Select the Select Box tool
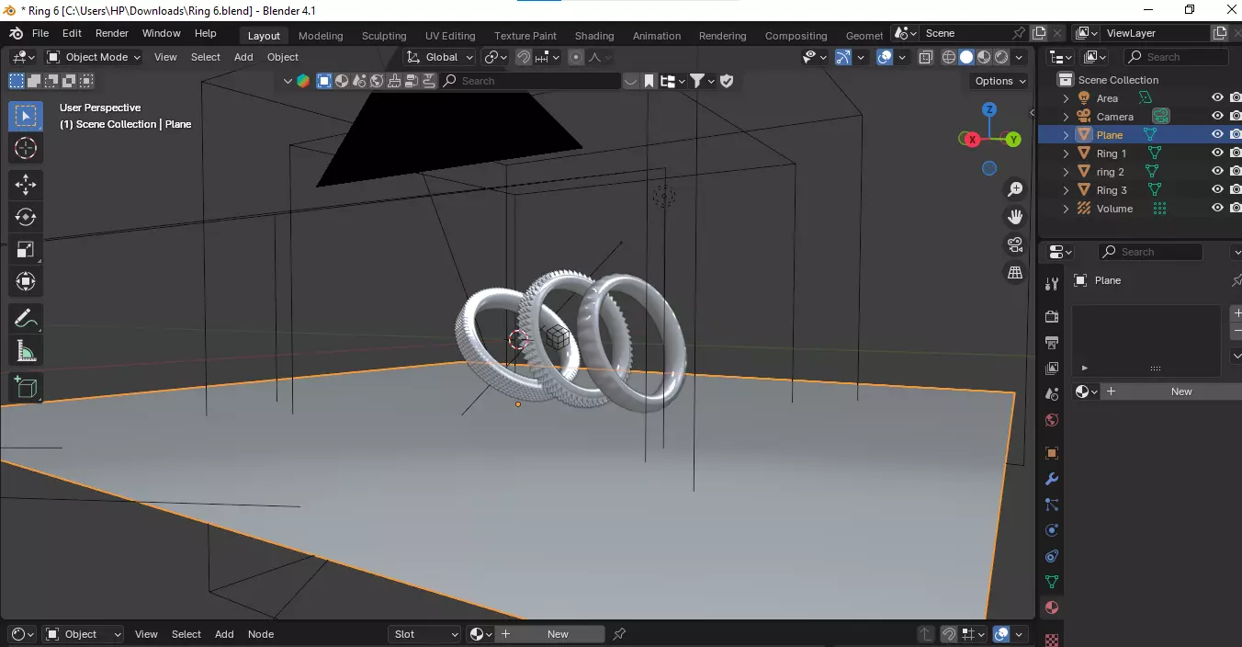Screen dimensions: 1242x647 [x=26, y=116]
